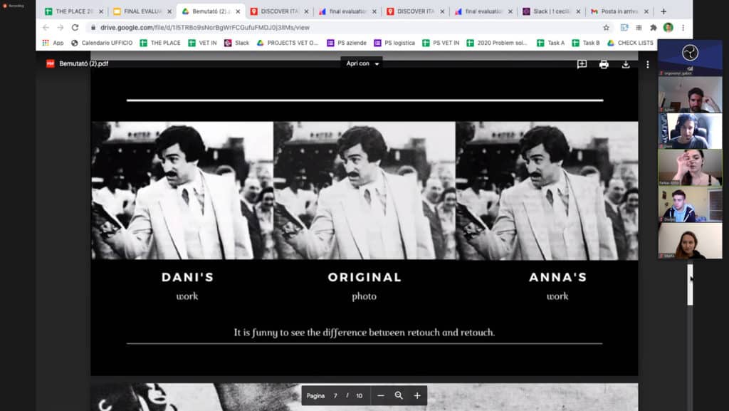Viewport: 729px width, 411px height.
Task: Click the print icon in PDF viewer
Action: [604, 64]
